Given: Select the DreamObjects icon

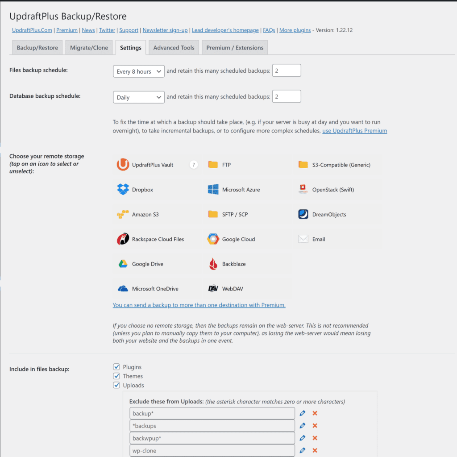Looking at the screenshot, I should click(303, 214).
